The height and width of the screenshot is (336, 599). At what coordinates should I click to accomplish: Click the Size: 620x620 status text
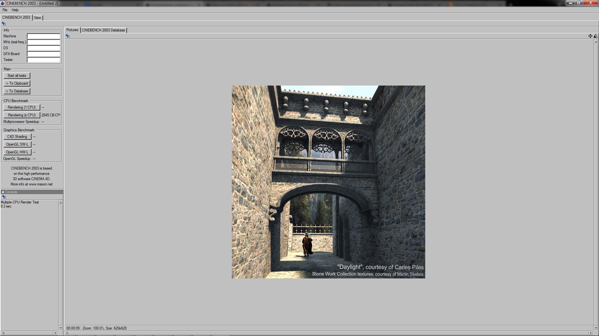tap(116, 328)
